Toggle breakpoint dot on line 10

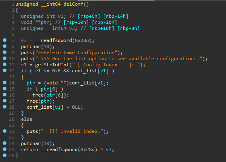pos(4,58)
